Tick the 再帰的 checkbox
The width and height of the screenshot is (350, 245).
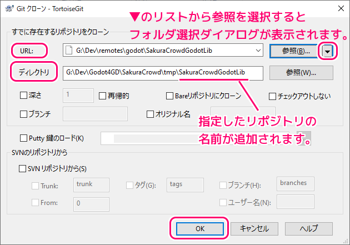(x=103, y=96)
